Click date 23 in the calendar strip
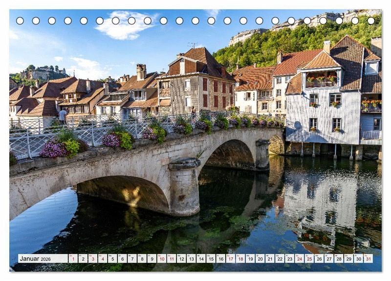This screenshot has height=281, width=391. pos(290,259)
